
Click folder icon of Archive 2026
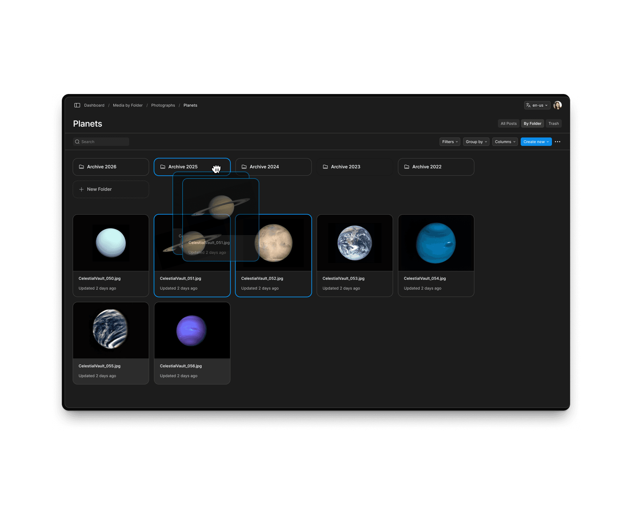click(x=81, y=167)
